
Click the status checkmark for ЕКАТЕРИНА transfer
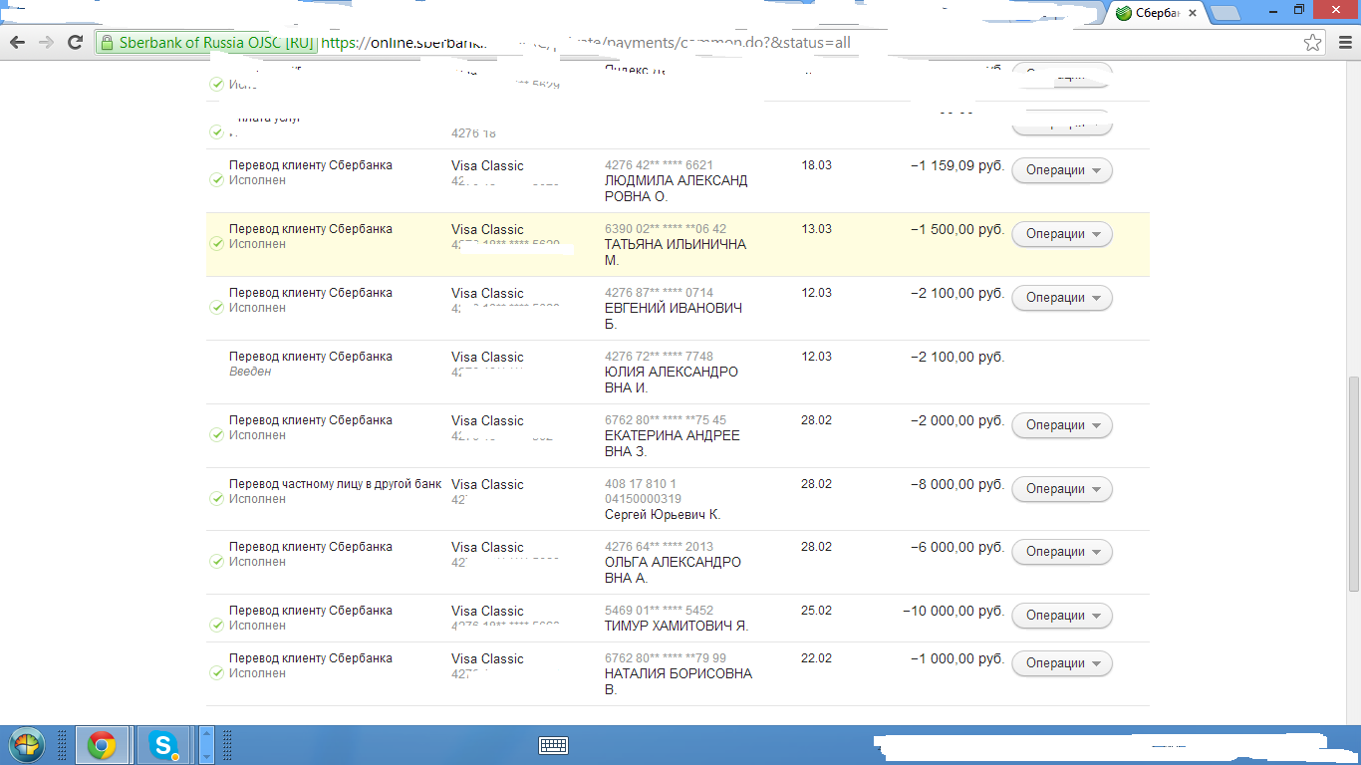click(x=216, y=435)
